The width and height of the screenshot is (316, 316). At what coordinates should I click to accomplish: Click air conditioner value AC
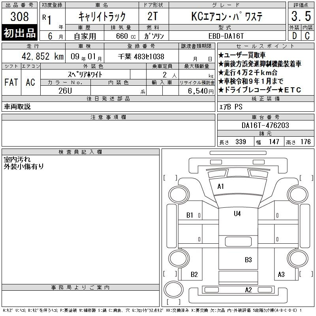(30, 82)
